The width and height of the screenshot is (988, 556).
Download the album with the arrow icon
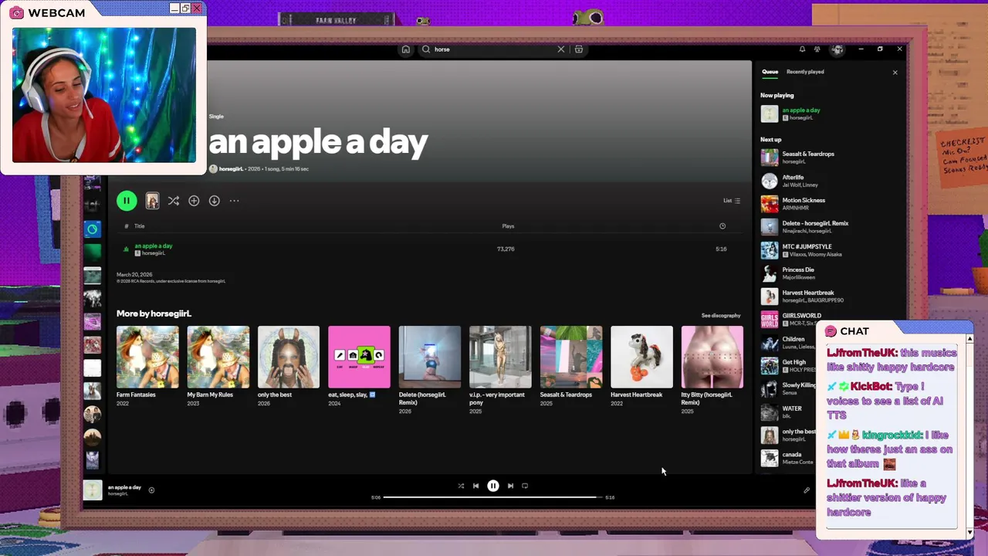[x=214, y=201]
